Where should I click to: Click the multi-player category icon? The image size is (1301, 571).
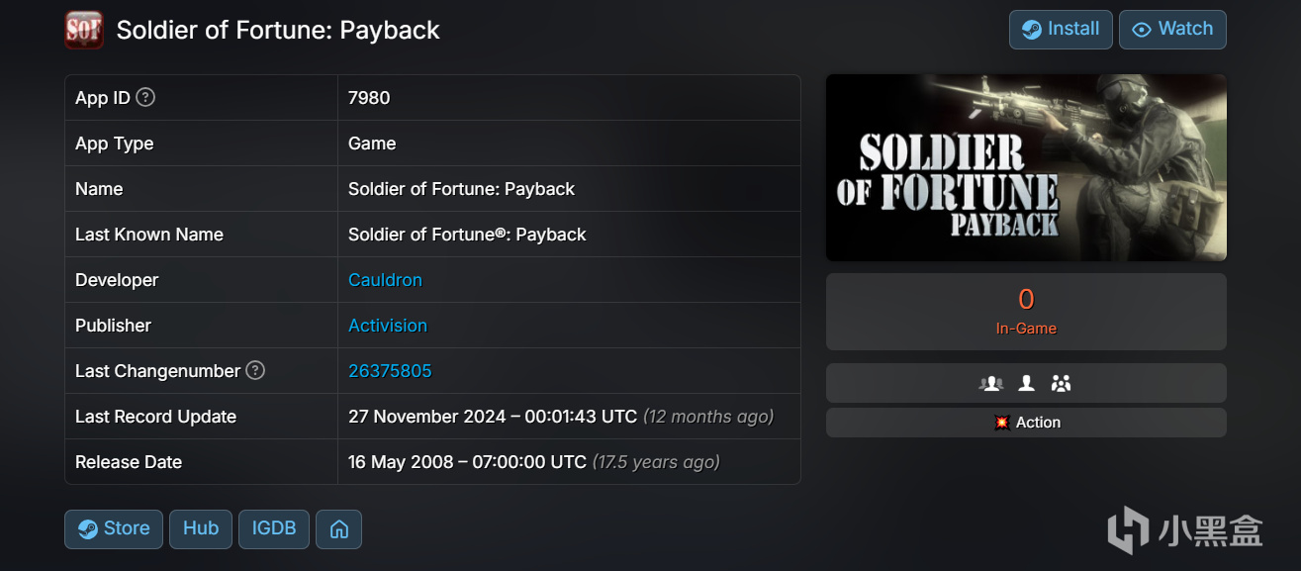pyautogui.click(x=990, y=383)
